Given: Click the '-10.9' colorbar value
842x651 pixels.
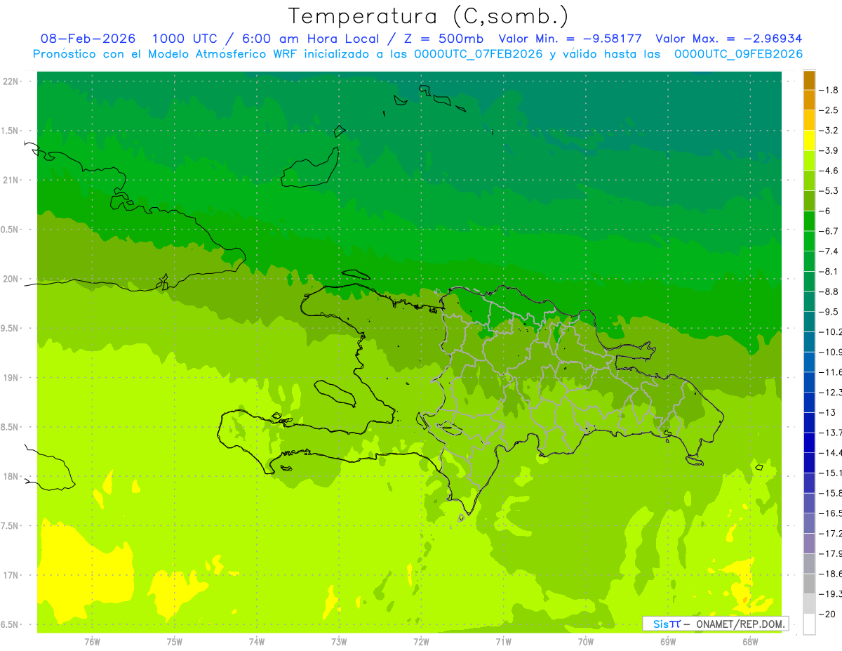Looking at the screenshot, I should tap(831, 352).
